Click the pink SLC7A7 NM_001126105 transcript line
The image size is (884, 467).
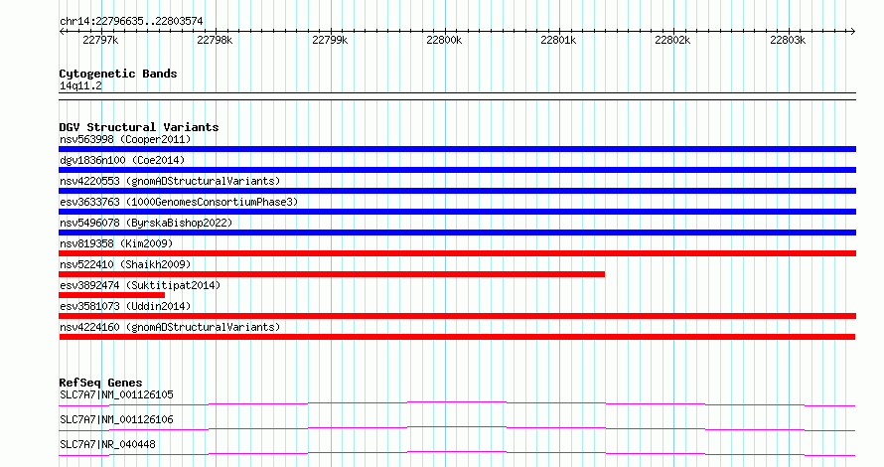coord(457,403)
